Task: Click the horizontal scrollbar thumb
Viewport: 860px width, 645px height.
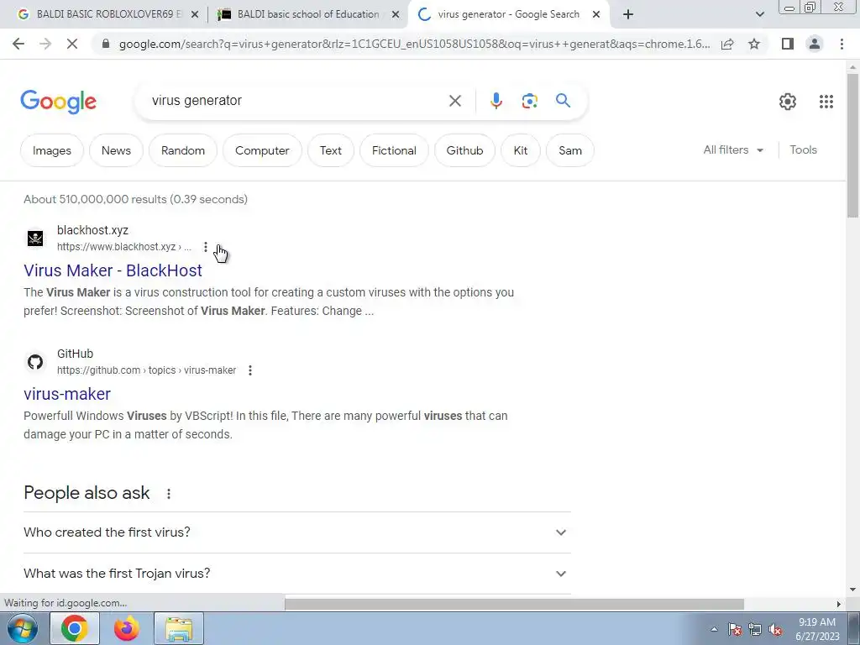Action: pos(514,604)
